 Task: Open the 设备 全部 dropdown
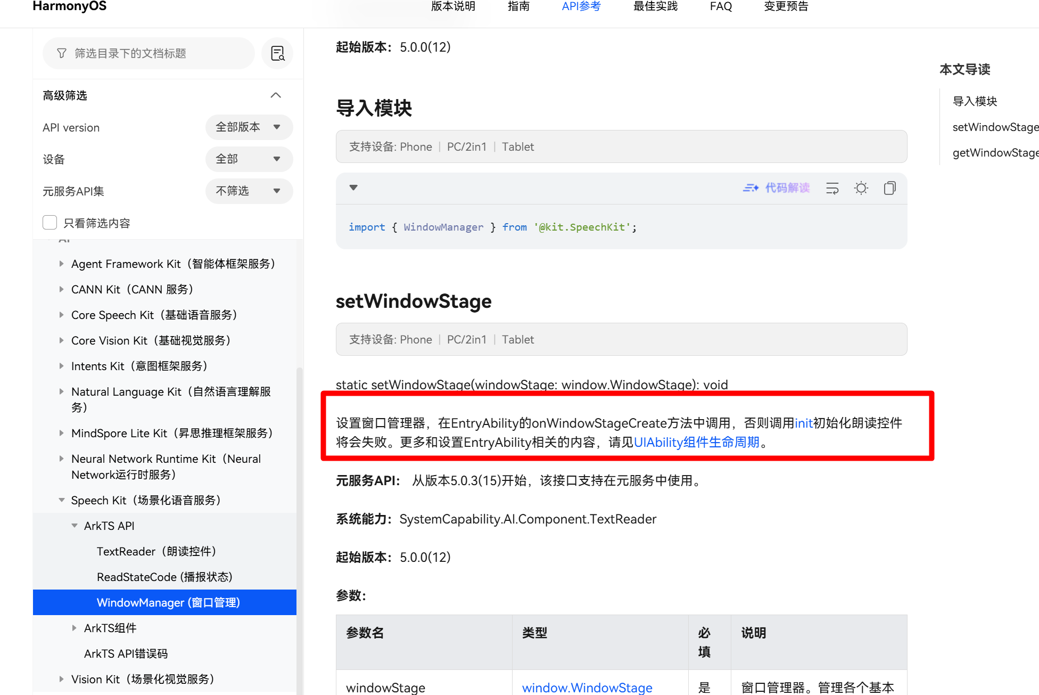click(x=249, y=159)
